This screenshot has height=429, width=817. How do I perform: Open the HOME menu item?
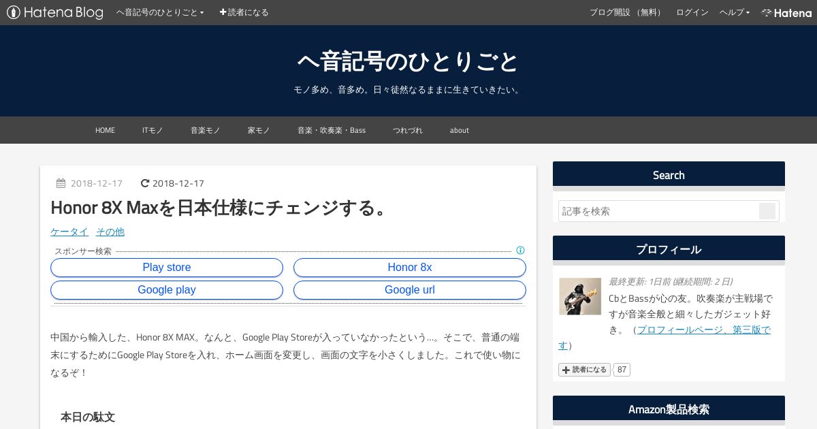tap(105, 130)
